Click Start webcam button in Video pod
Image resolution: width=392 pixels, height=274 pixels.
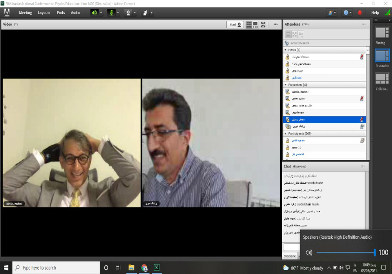pos(235,24)
